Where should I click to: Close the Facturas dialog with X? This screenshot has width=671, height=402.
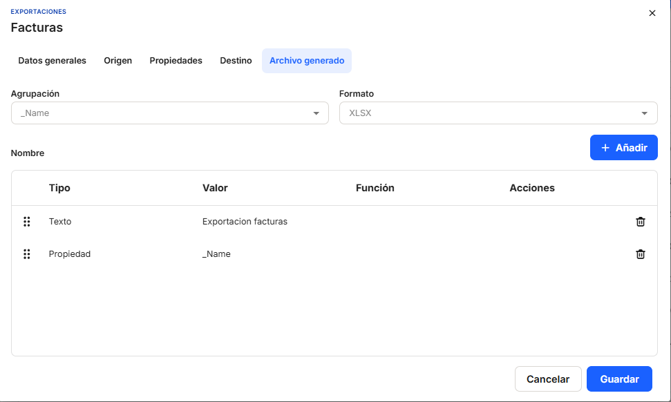pos(652,13)
